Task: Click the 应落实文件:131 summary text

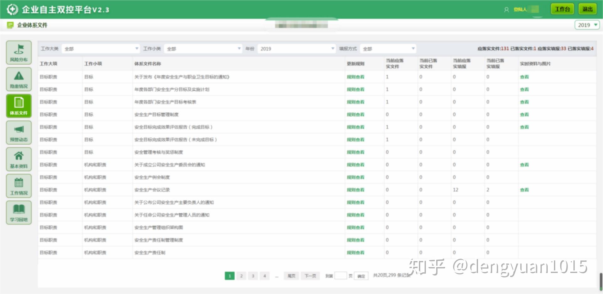Action: click(493, 49)
